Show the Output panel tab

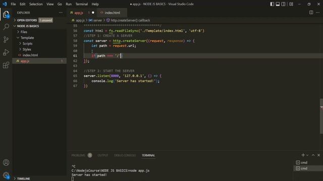[103, 155]
